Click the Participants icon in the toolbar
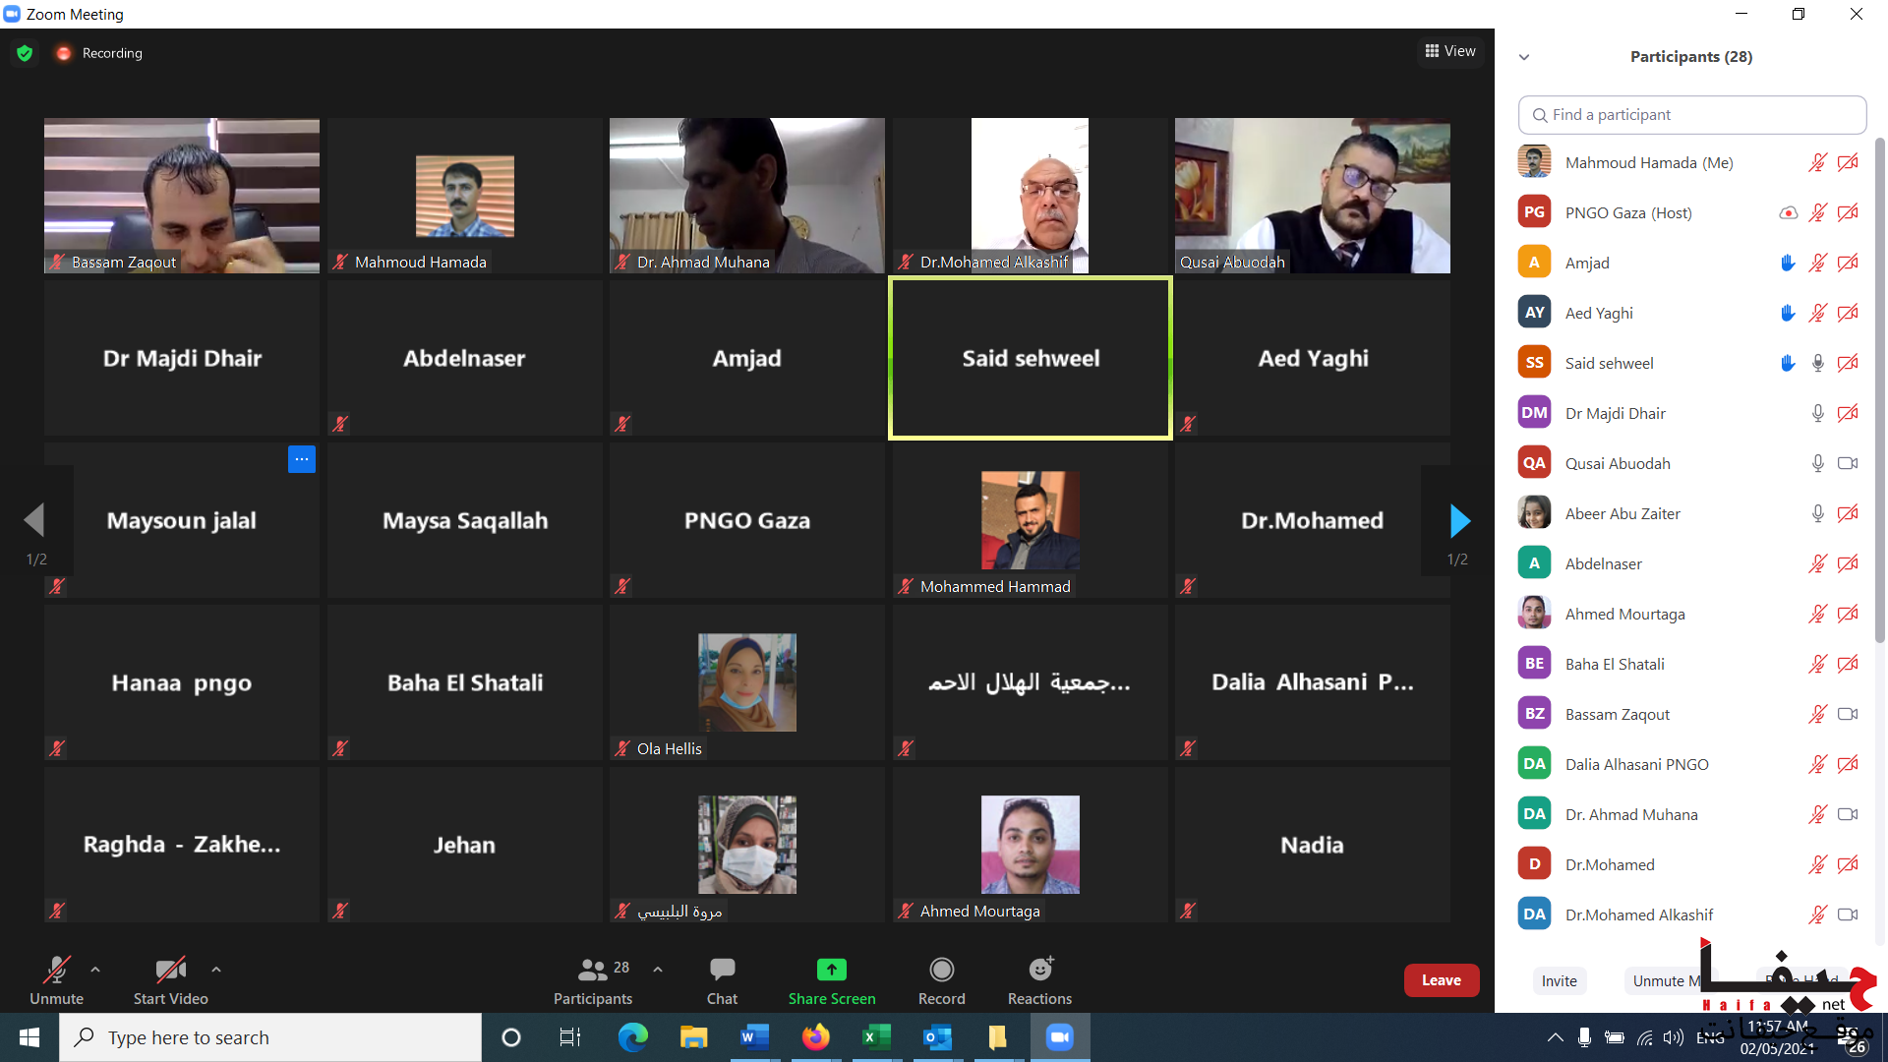Image resolution: width=1888 pixels, height=1062 pixels. click(593, 970)
